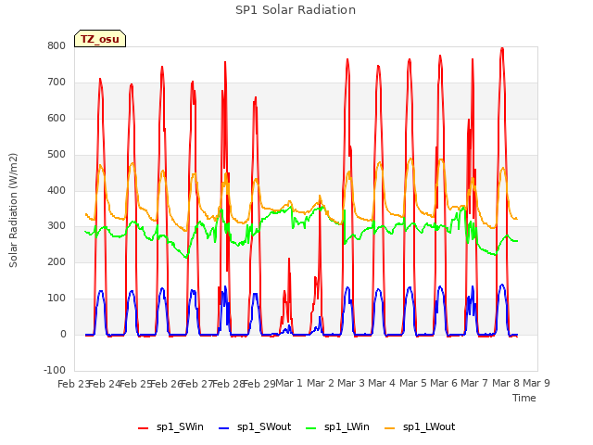This screenshot has width=593, height=445.
Task: Toggle the sp1_LWout legend entry
Action: (x=420, y=427)
